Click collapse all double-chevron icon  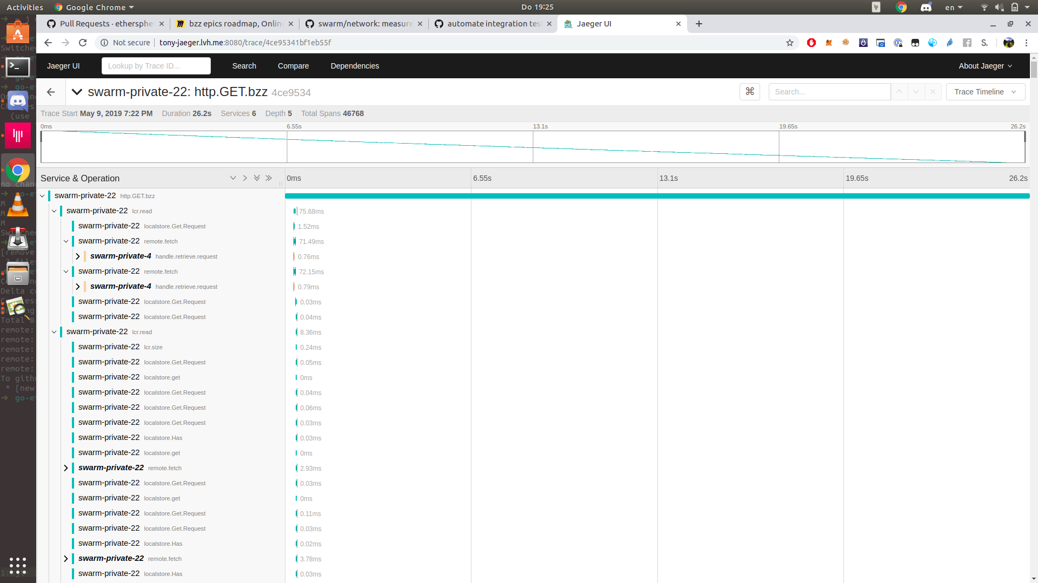[x=269, y=178]
